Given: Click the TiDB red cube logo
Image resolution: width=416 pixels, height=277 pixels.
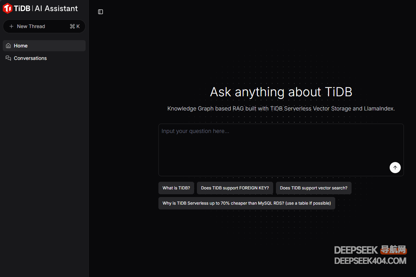Looking at the screenshot, I should (x=7, y=8).
